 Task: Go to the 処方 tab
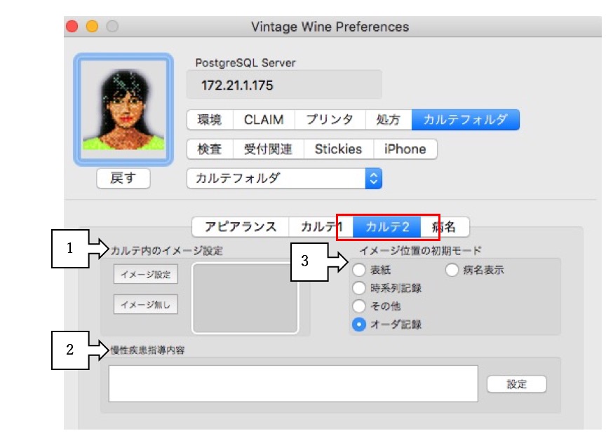(389, 120)
